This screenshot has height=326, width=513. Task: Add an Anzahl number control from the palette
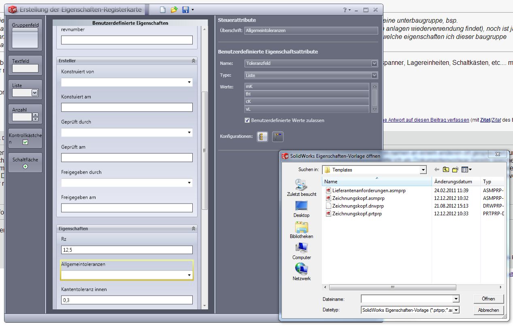coord(25,114)
